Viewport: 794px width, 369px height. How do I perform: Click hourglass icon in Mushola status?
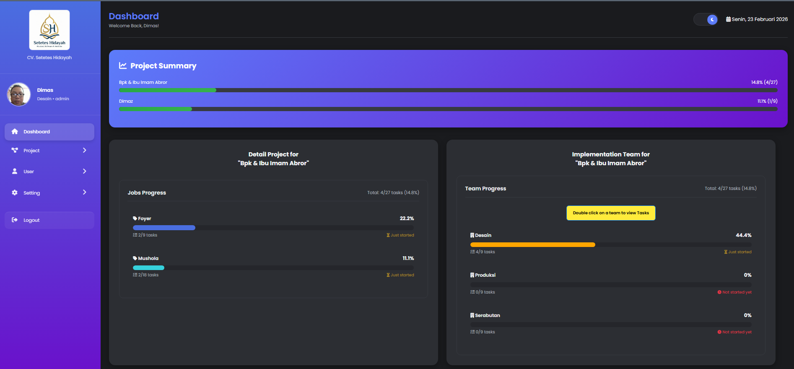coord(388,275)
